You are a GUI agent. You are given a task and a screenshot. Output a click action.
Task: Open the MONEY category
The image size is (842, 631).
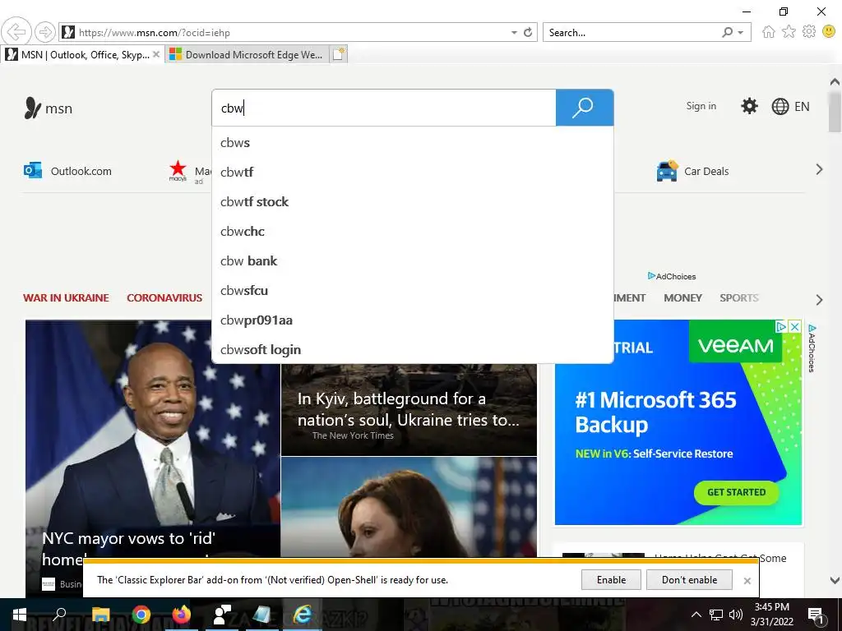[x=682, y=297]
